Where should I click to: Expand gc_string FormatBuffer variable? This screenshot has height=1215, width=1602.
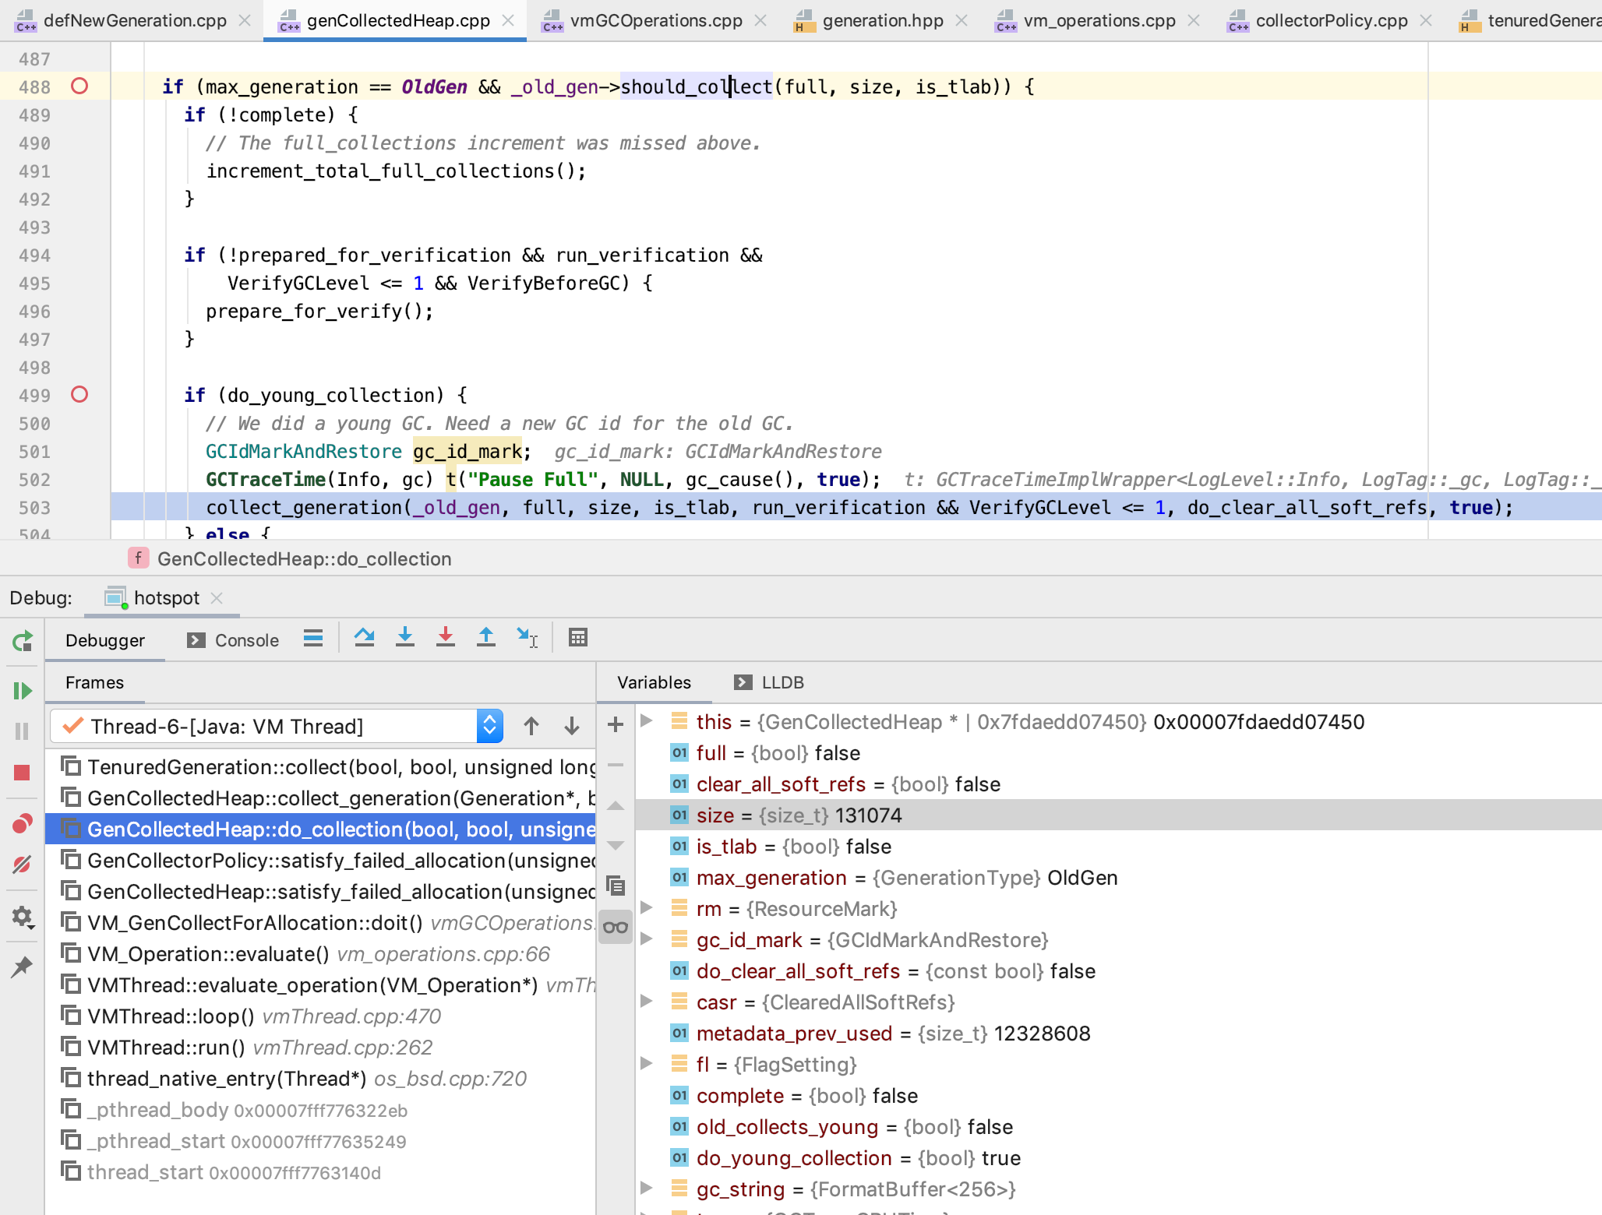point(647,1189)
